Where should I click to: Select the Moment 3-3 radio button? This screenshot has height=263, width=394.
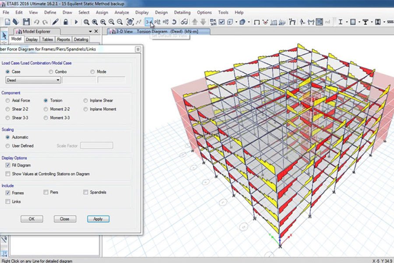46,118
